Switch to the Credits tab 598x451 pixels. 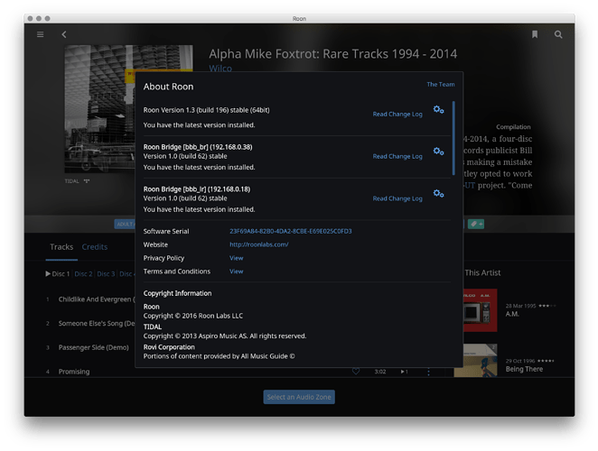(95, 247)
